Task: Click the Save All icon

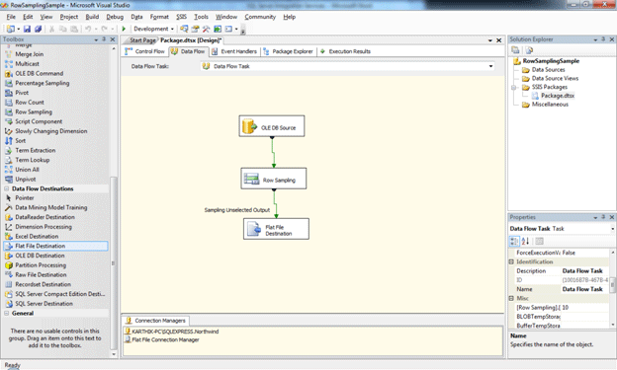Action: point(38,29)
